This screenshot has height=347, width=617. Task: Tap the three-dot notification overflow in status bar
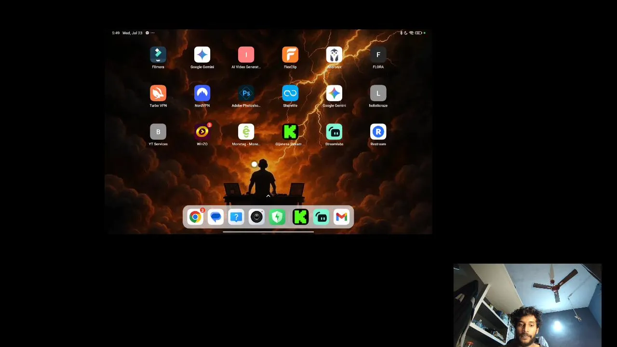pos(153,33)
